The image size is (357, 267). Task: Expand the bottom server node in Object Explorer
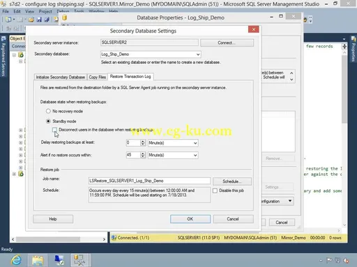(14, 174)
